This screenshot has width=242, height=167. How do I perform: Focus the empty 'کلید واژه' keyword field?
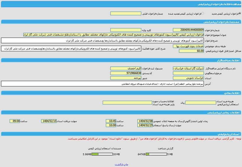[126, 30]
